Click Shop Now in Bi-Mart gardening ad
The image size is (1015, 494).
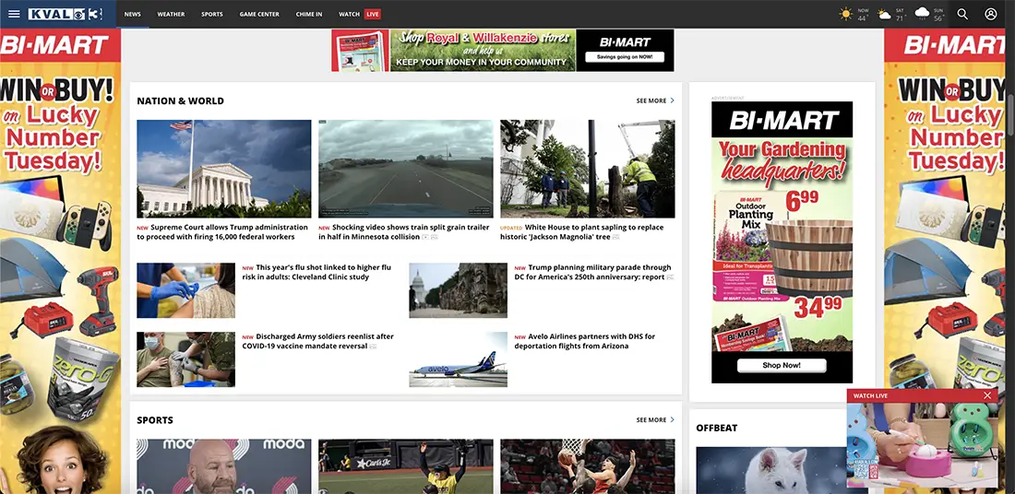pyautogui.click(x=782, y=365)
